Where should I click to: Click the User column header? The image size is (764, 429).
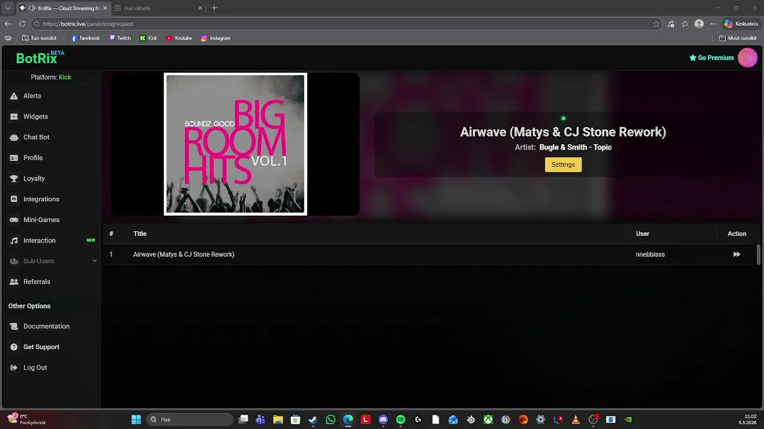pos(642,234)
